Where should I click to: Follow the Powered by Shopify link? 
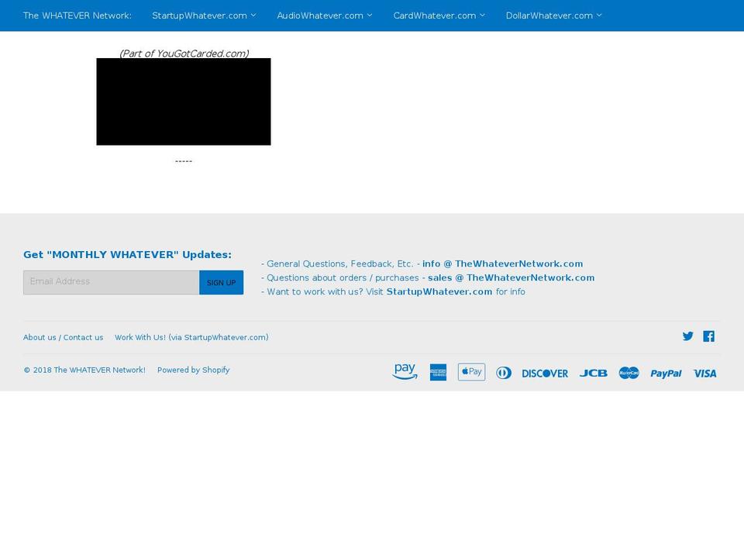point(193,370)
